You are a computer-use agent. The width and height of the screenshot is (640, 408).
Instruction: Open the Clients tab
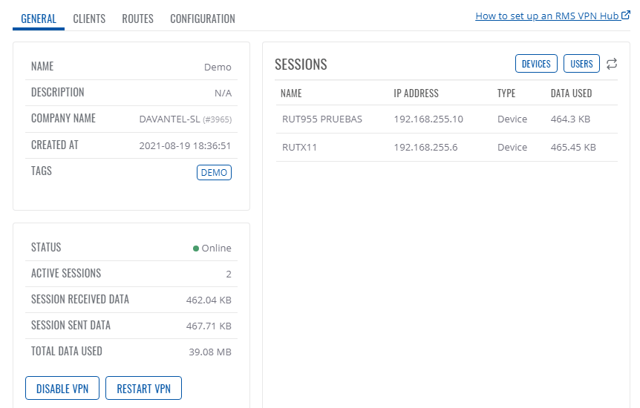click(x=89, y=19)
